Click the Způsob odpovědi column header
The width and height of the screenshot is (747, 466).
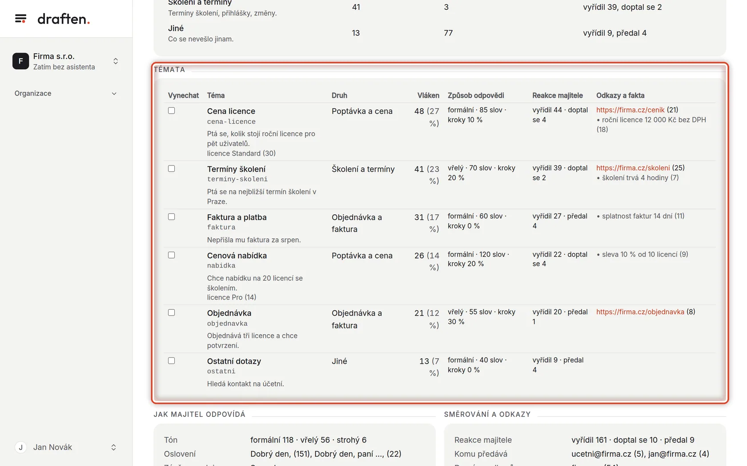(476, 95)
